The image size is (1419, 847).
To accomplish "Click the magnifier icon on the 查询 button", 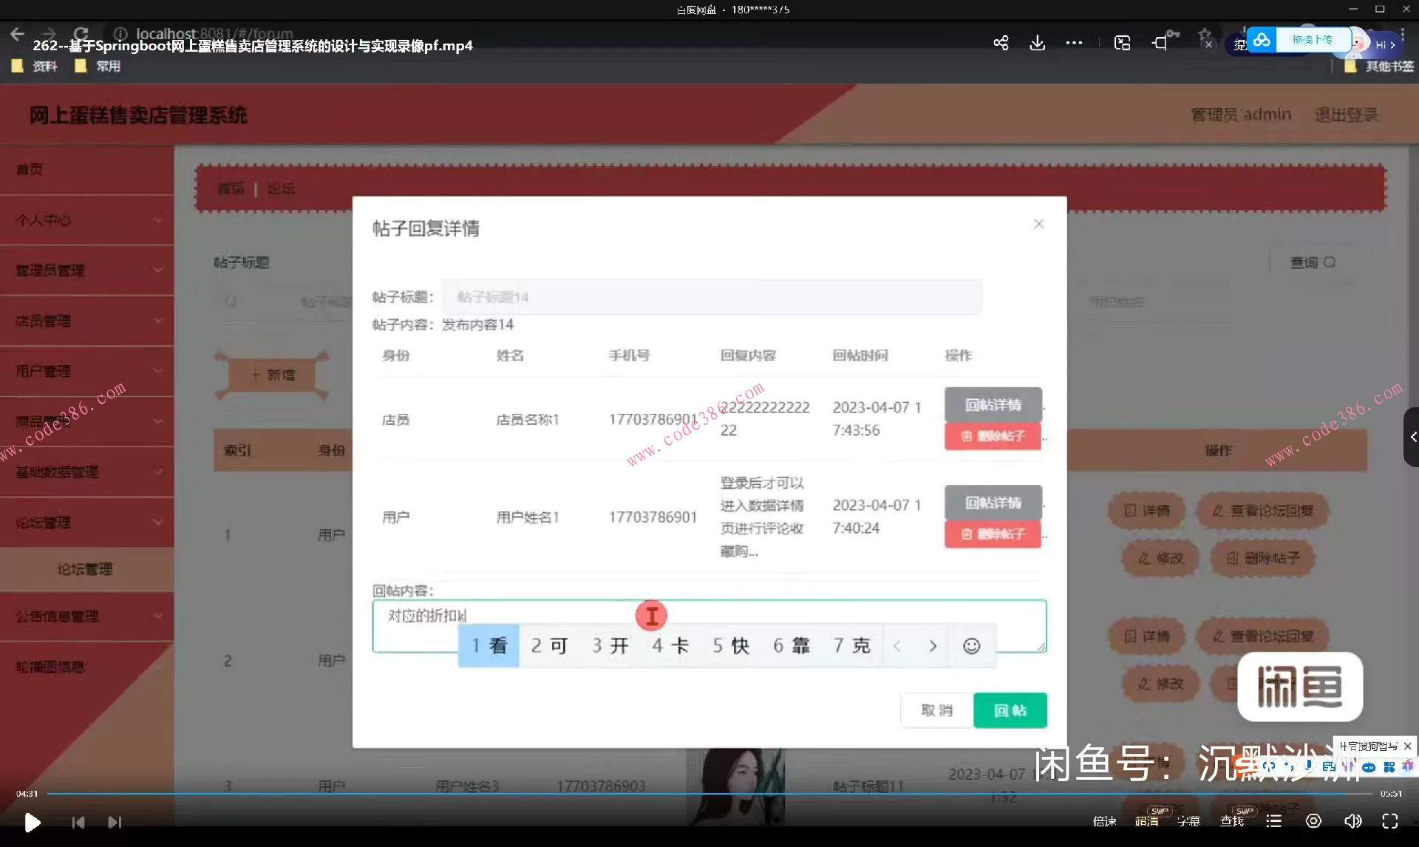I will (1328, 262).
